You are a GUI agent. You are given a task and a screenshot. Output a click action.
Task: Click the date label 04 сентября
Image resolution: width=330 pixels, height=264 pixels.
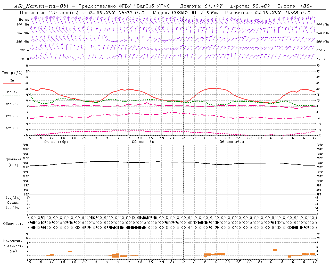[x=56, y=142]
